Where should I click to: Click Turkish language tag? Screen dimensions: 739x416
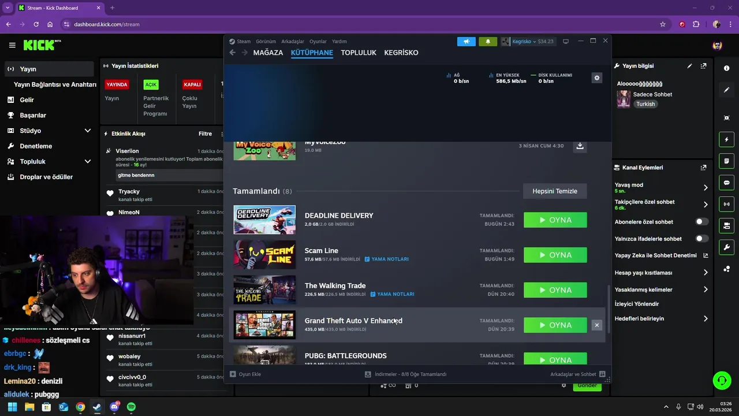[645, 104]
